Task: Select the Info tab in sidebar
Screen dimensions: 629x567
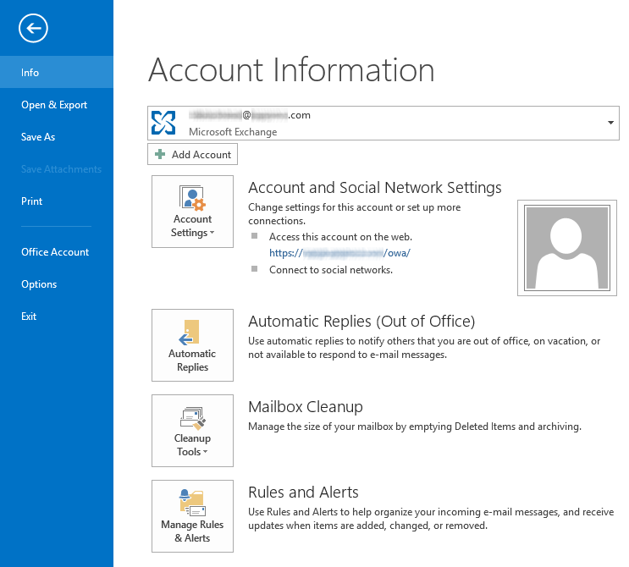Action: [30, 73]
